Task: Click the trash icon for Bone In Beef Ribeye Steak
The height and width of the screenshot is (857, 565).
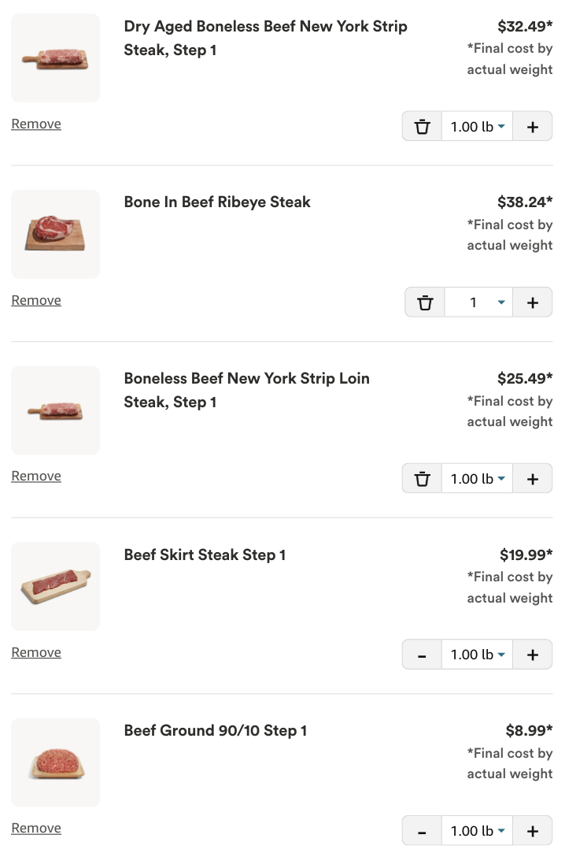Action: [425, 302]
